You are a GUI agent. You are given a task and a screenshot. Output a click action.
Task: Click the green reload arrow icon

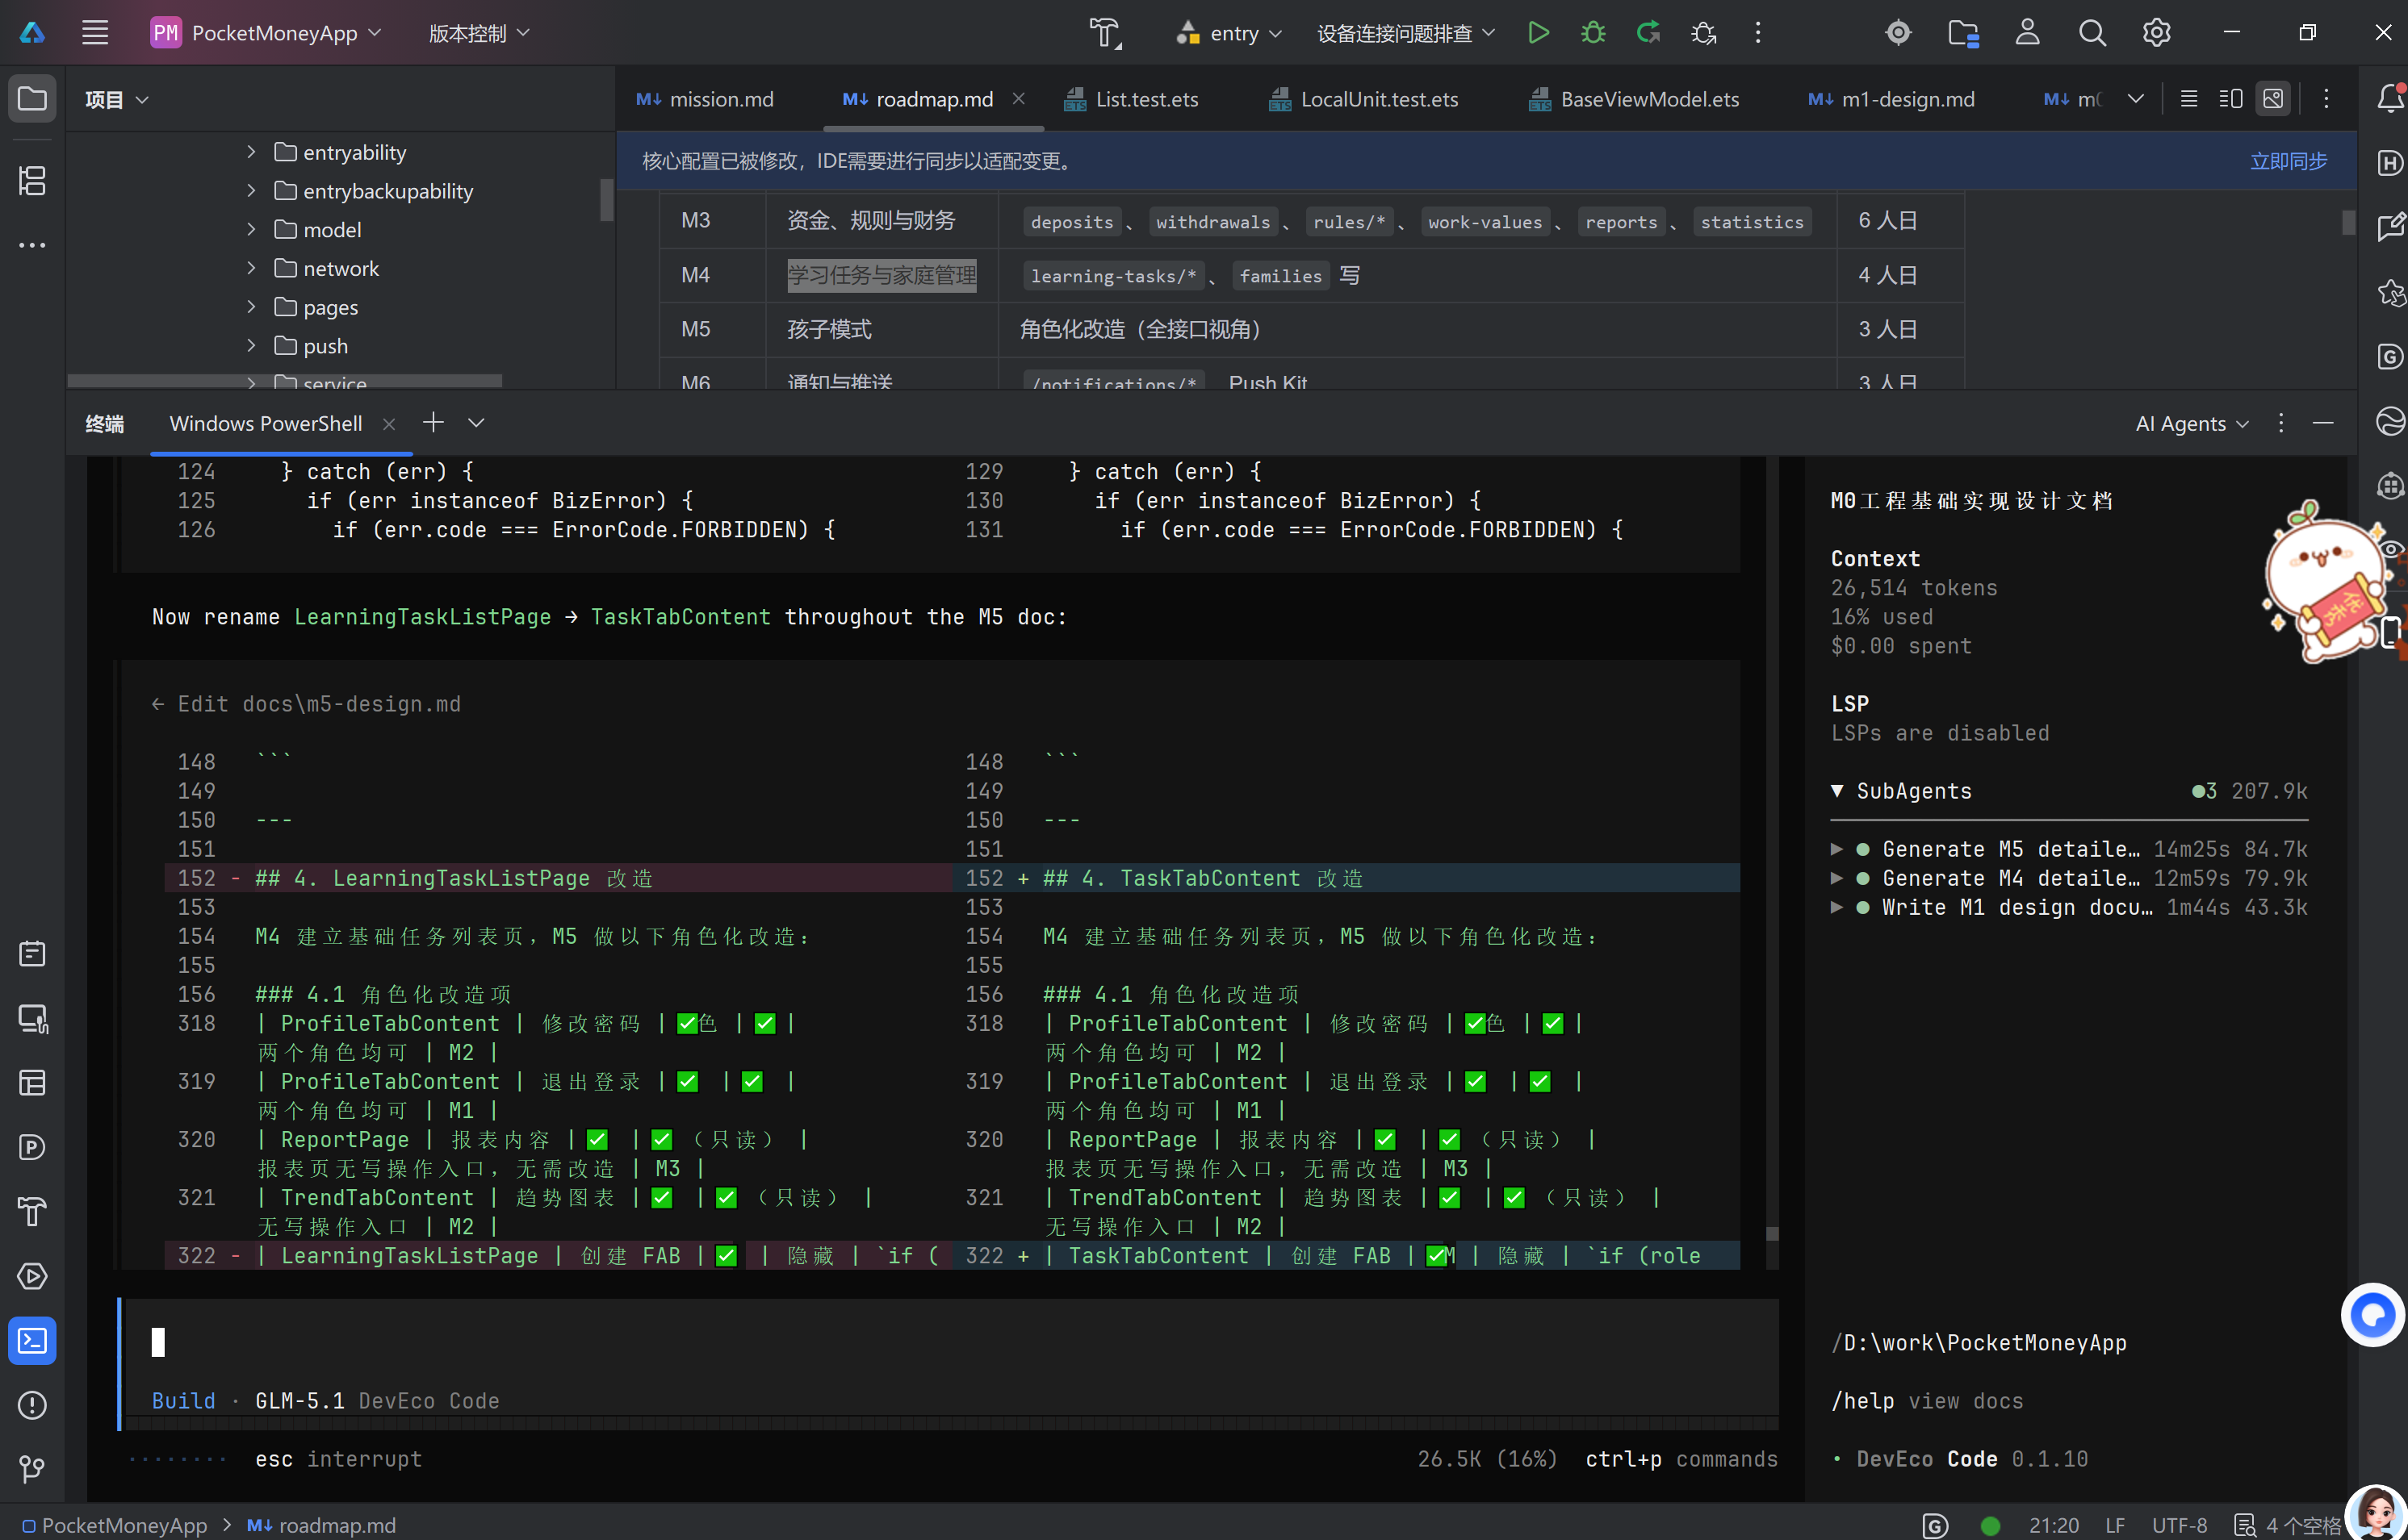point(1648,33)
